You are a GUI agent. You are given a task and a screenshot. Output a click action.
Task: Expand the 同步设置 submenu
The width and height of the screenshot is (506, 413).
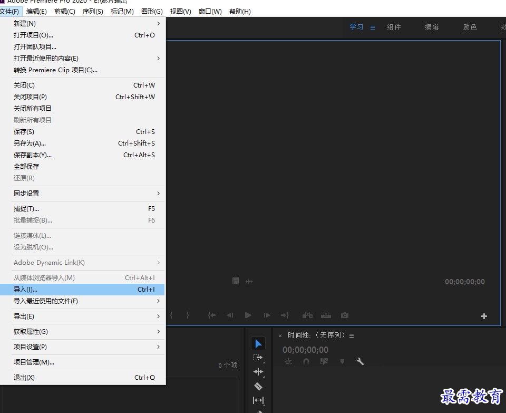click(x=82, y=194)
